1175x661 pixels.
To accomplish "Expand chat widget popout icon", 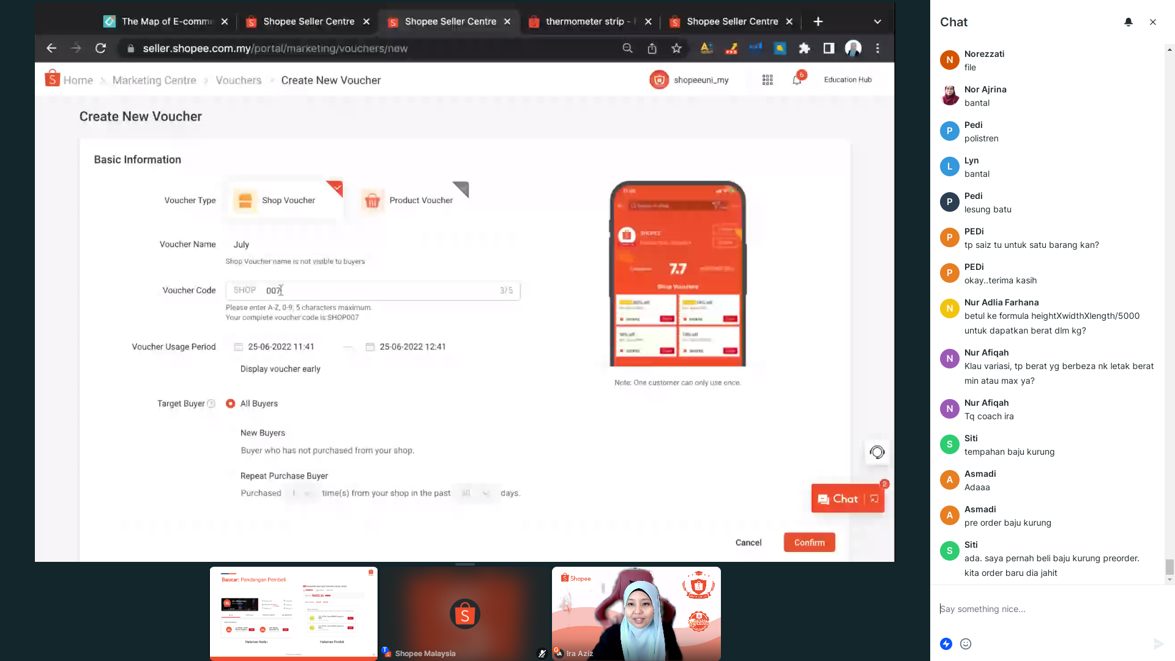I will (875, 499).
